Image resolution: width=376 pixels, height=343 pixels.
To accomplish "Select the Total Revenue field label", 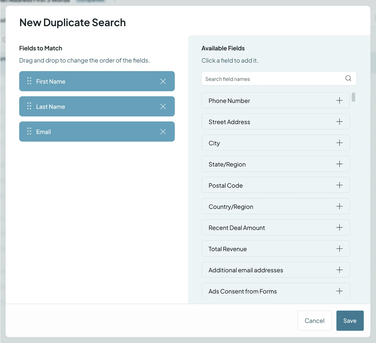I will pyautogui.click(x=227, y=249).
